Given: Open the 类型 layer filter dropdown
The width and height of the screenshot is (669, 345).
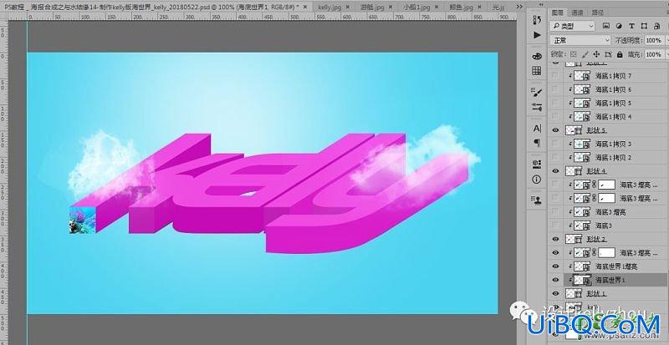Looking at the screenshot, I should pyautogui.click(x=573, y=26).
